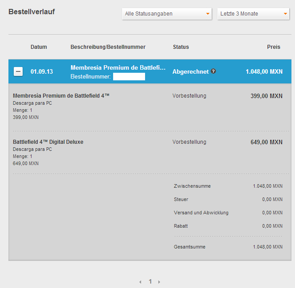Click the bold 399,00 MXN price
The width and height of the screenshot is (295, 288).
[267, 96]
